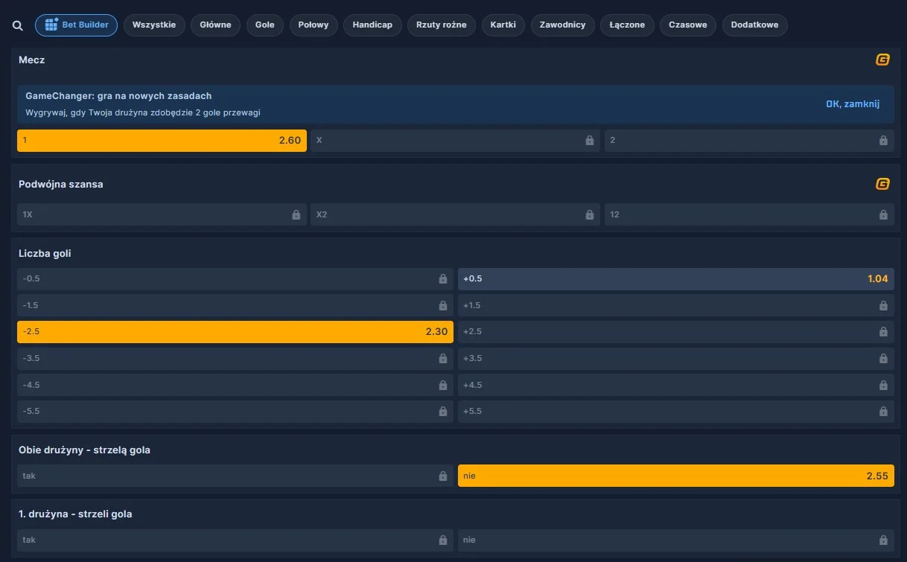Screen dimensions: 907x562
Task: Click the search magnifier icon
Action: [16, 25]
